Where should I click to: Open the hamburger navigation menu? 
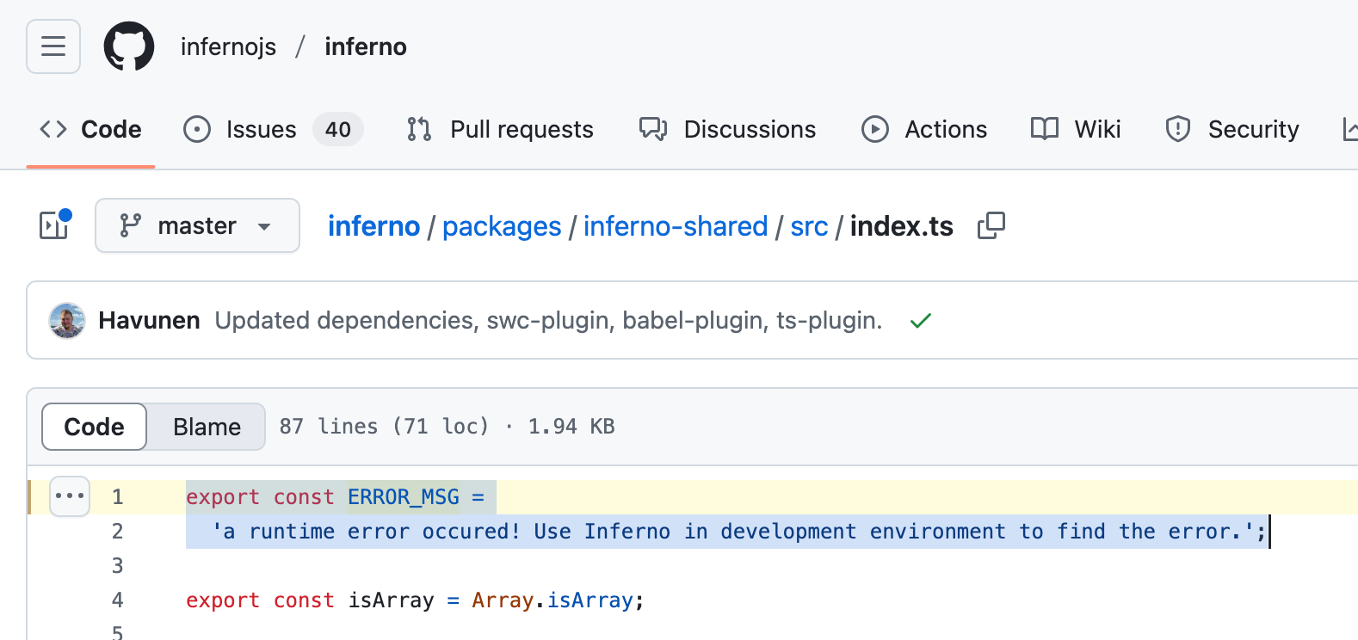coord(53,46)
